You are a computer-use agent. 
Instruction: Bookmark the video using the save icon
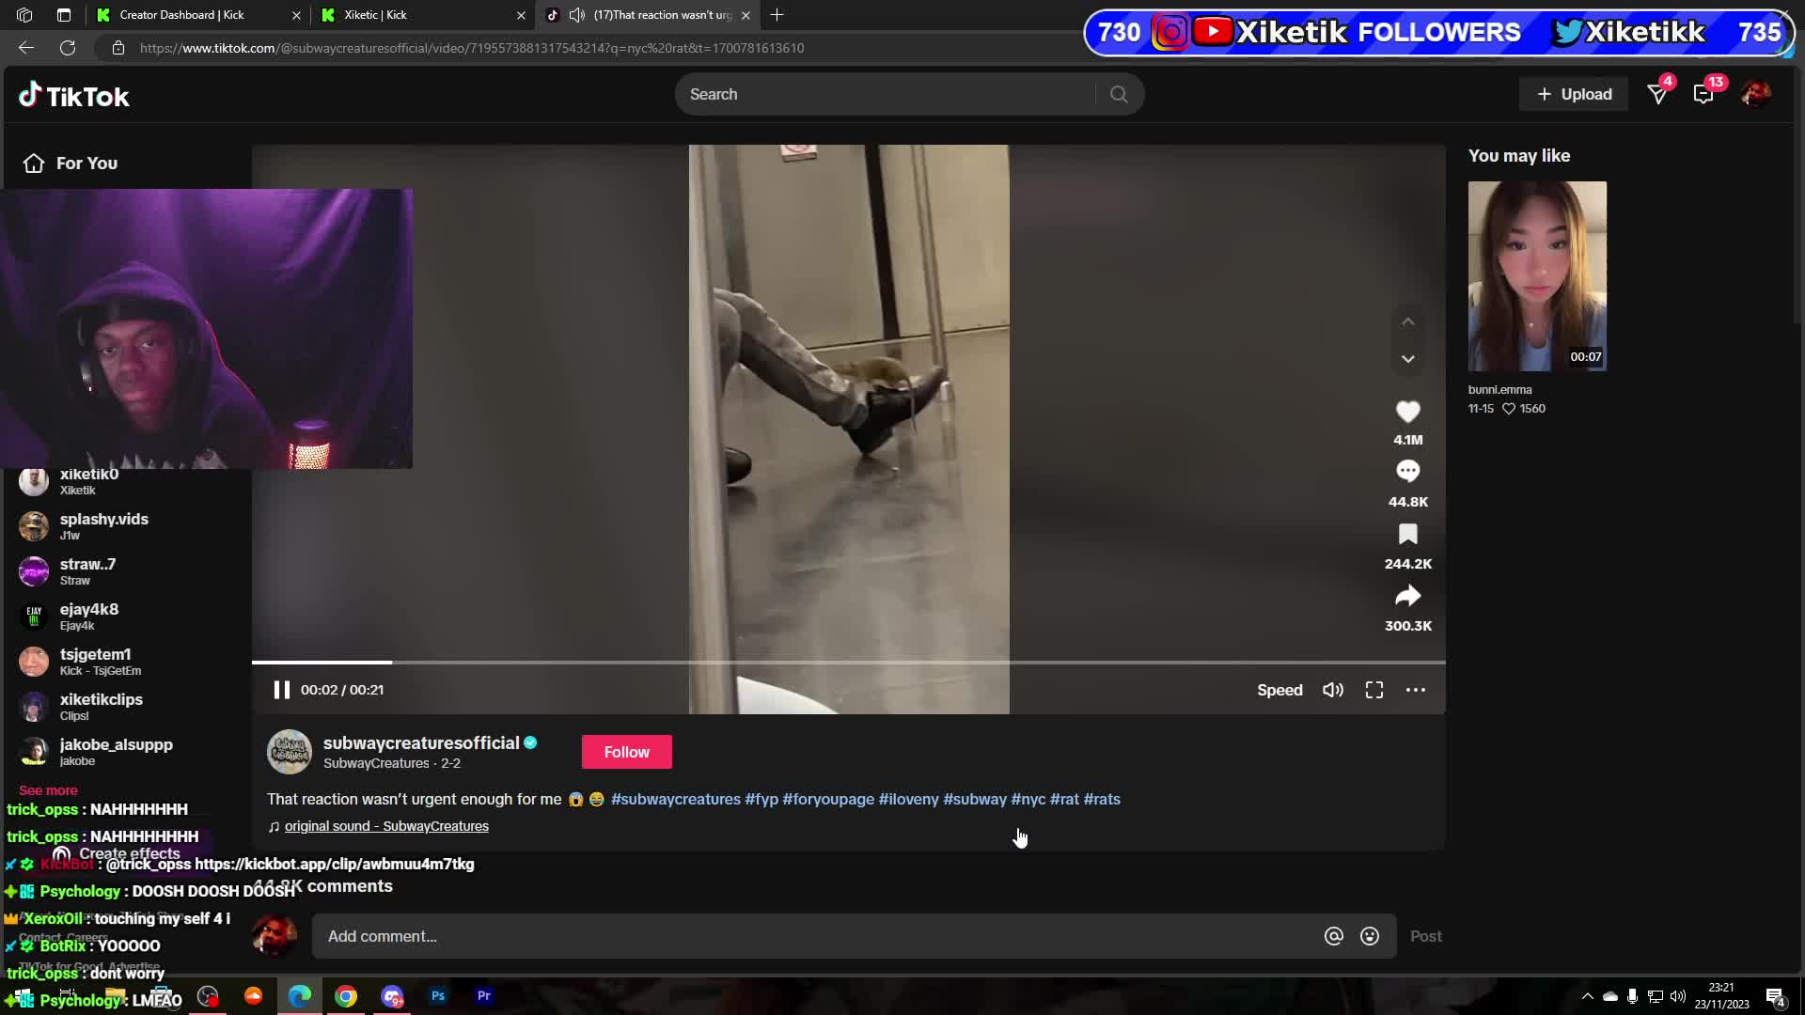(x=1407, y=535)
